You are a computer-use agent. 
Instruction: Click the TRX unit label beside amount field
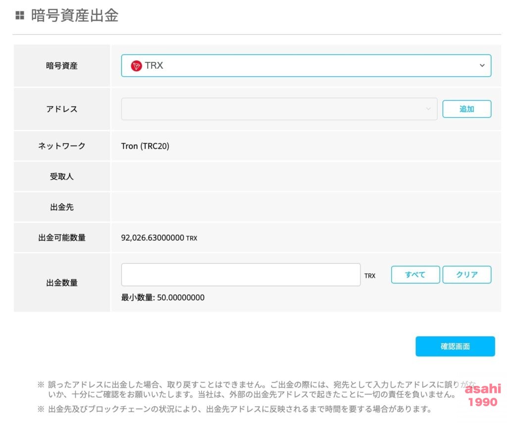tap(370, 276)
